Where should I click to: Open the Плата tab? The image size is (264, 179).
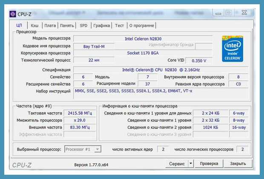tap(50, 26)
